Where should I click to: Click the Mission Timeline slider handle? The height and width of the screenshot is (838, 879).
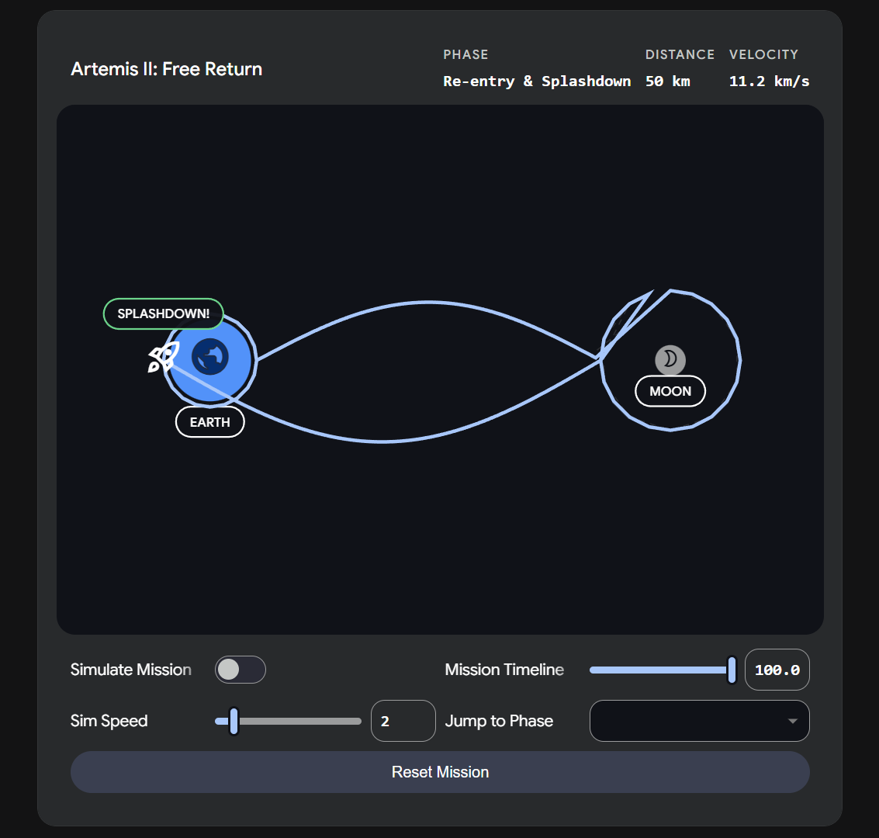(732, 670)
